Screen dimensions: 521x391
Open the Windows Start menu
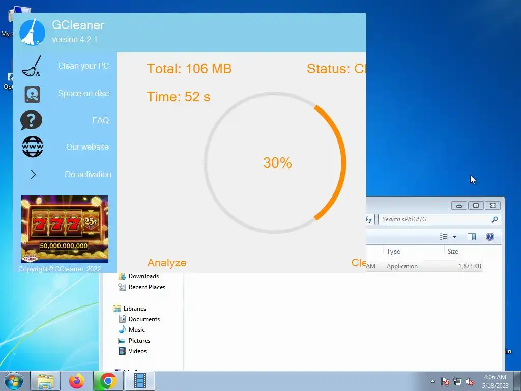coord(14,381)
